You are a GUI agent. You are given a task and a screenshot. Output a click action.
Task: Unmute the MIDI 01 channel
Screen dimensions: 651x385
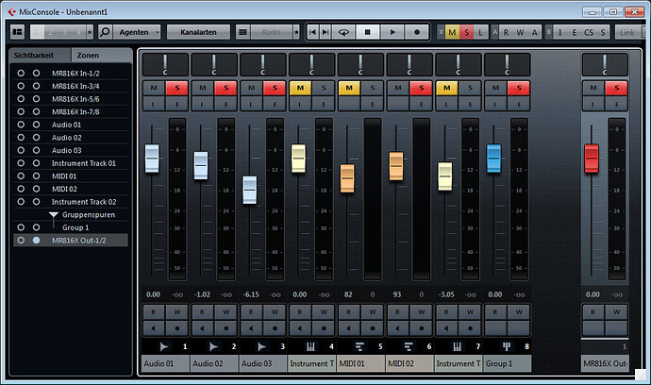(x=349, y=88)
